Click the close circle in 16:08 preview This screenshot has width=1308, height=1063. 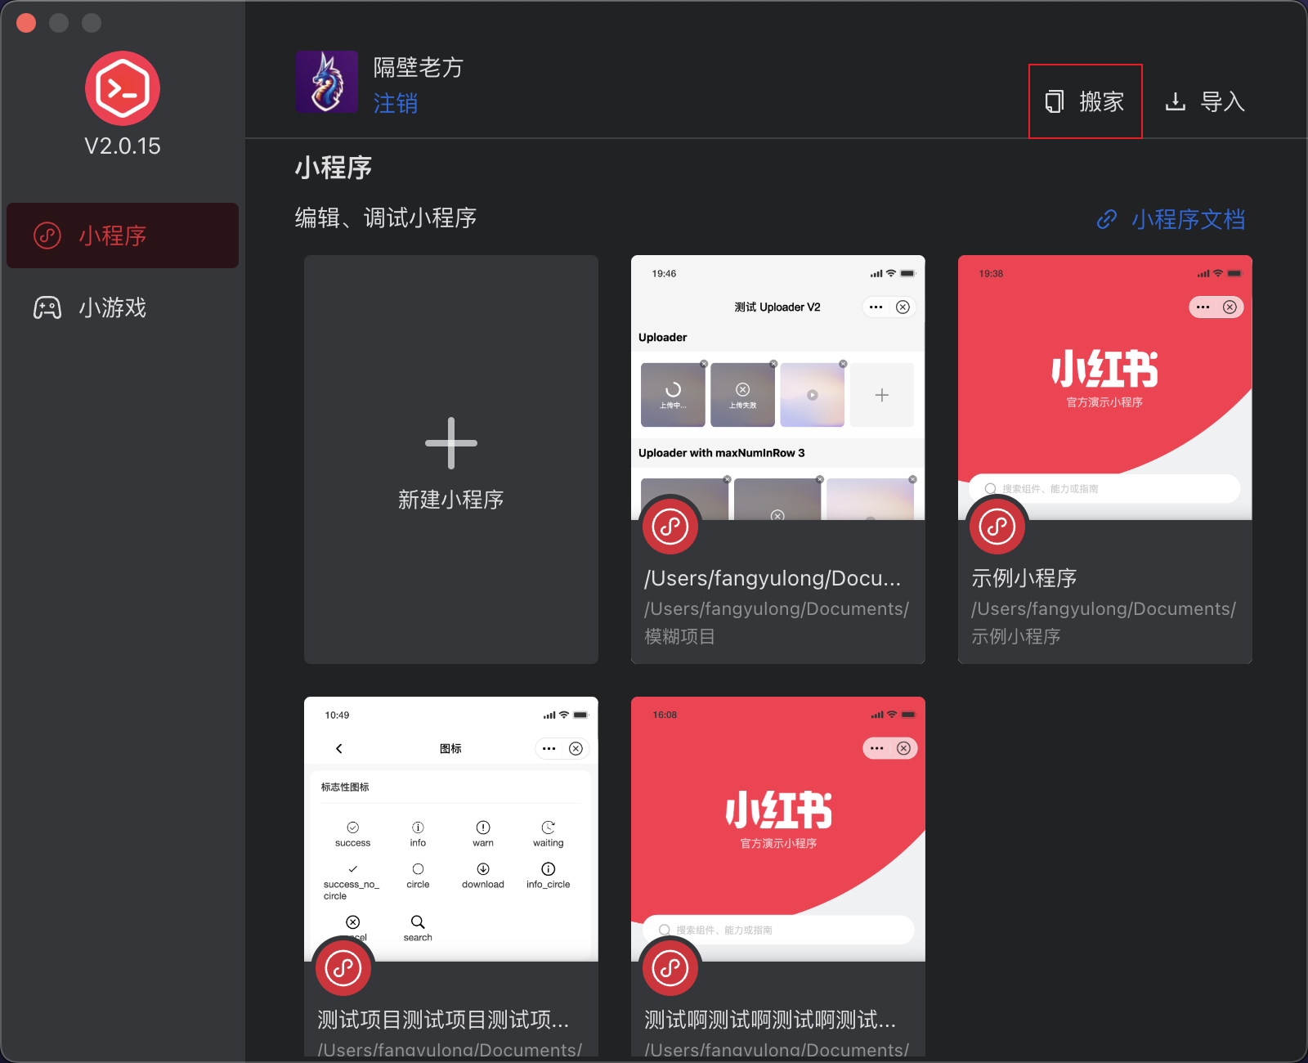[903, 748]
